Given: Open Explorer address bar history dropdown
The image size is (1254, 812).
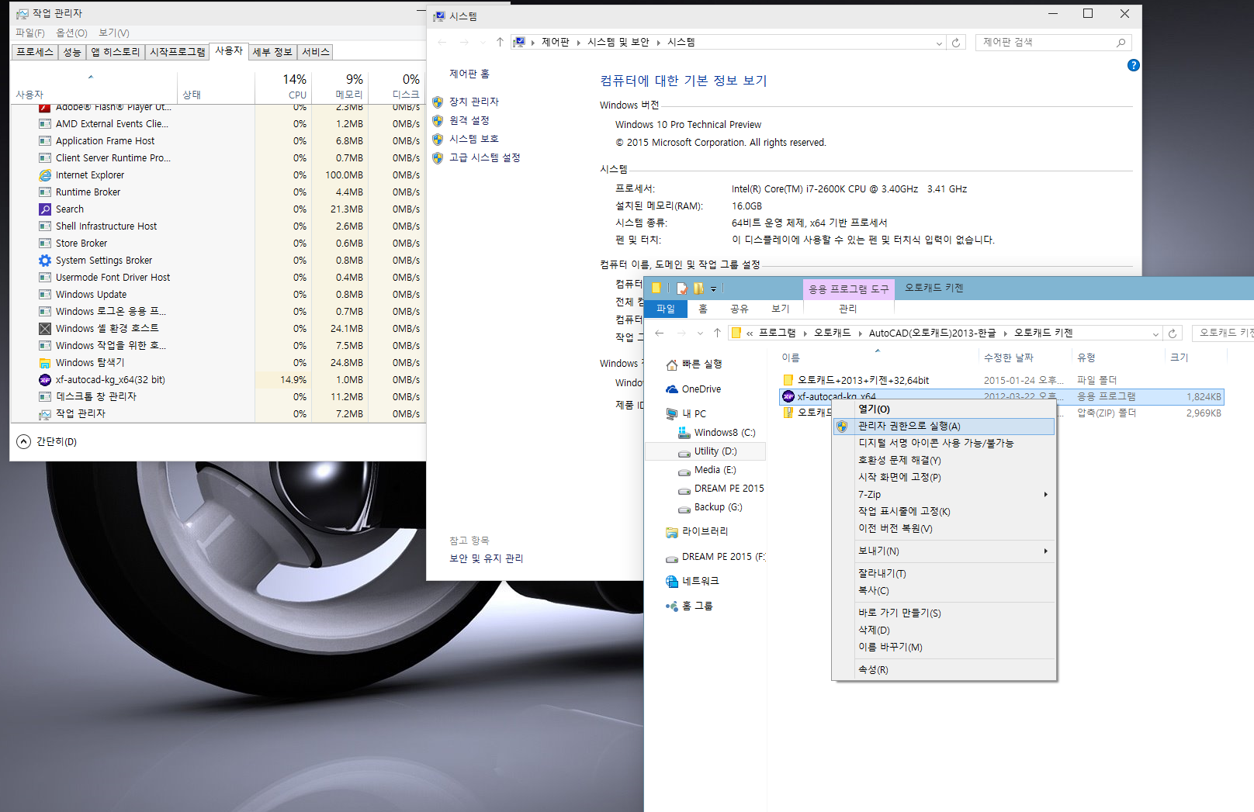Looking at the screenshot, I should (1155, 334).
